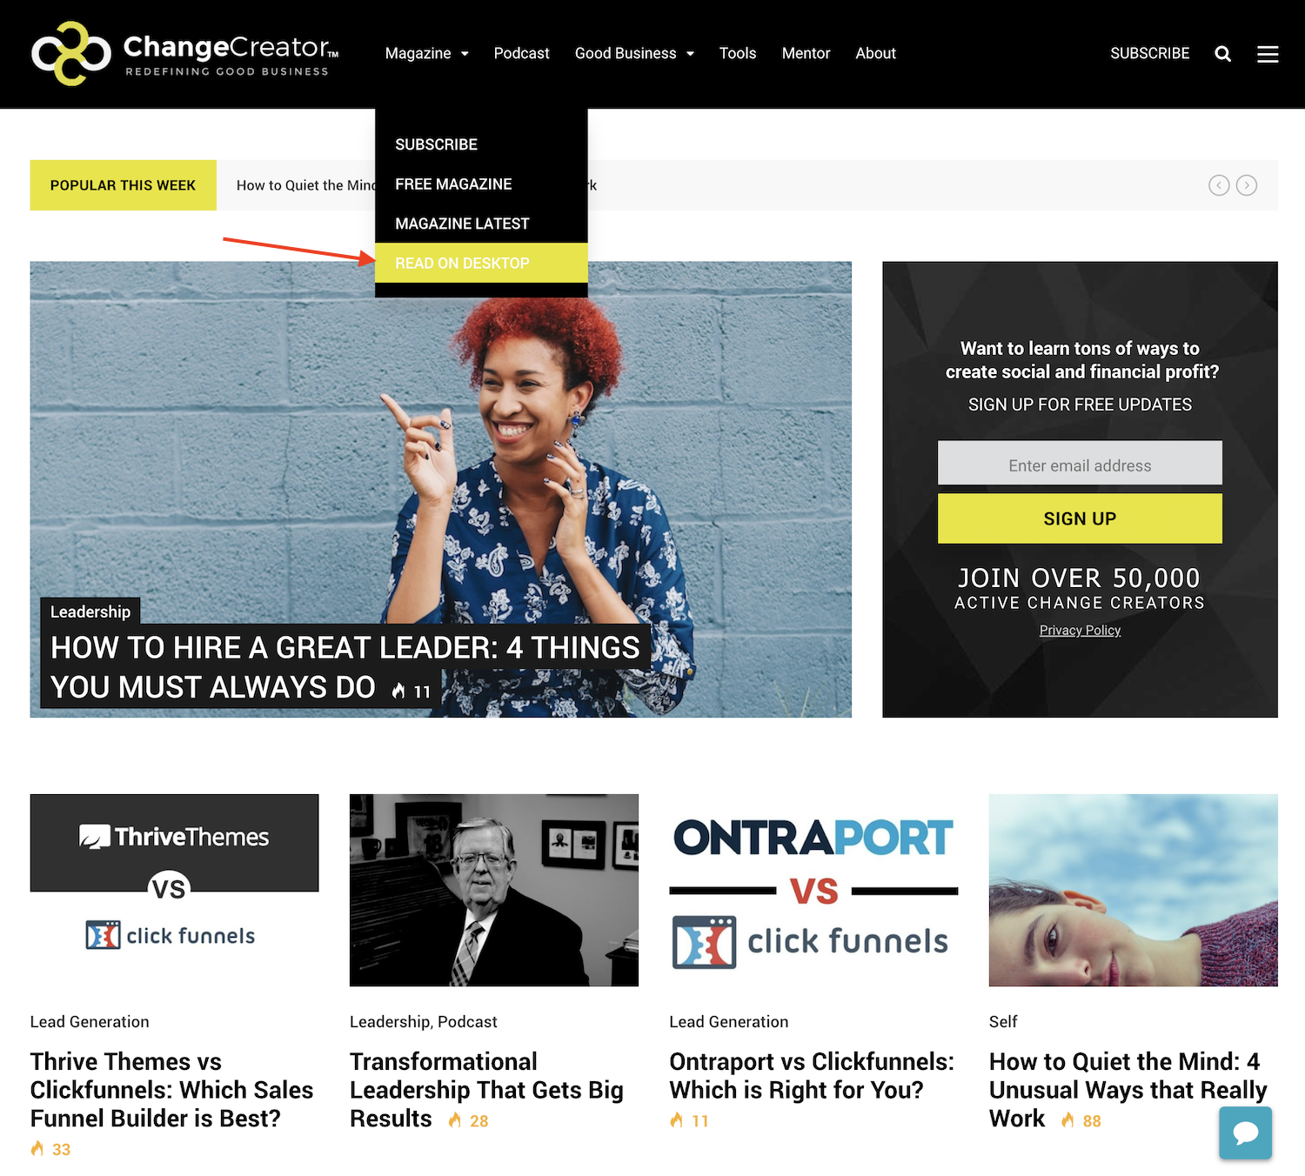Select MAGAZINE LATEST in the dropdown
The image size is (1305, 1176).
pyautogui.click(x=481, y=224)
